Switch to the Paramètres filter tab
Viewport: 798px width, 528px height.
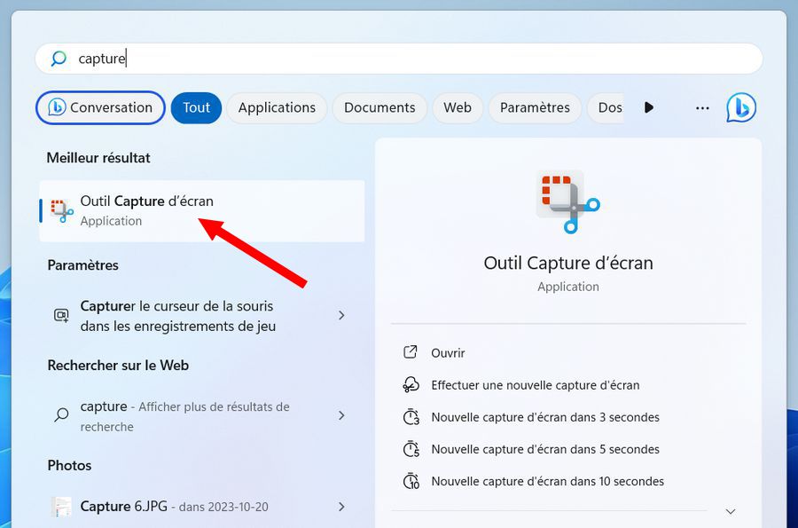[535, 107]
